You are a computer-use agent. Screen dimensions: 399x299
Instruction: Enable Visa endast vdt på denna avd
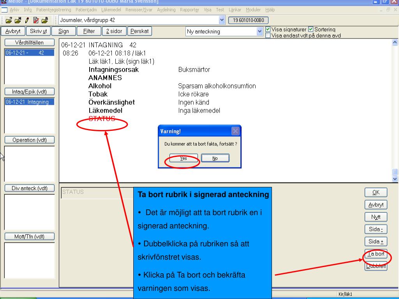[x=268, y=35]
